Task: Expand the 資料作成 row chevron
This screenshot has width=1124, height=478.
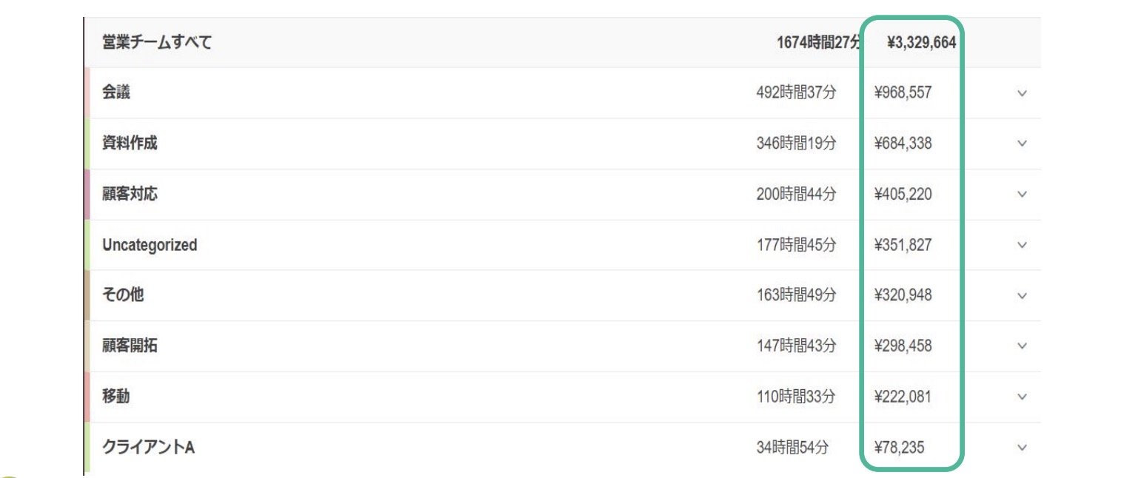Action: pos(1023,144)
